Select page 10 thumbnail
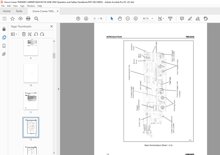The height and width of the screenshot is (155, 220). click(x=31, y=73)
